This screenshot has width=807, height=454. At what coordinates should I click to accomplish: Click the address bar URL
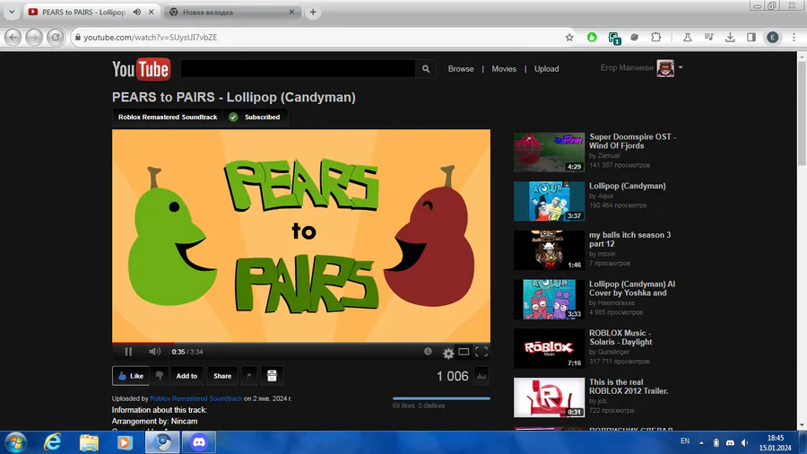(x=151, y=37)
